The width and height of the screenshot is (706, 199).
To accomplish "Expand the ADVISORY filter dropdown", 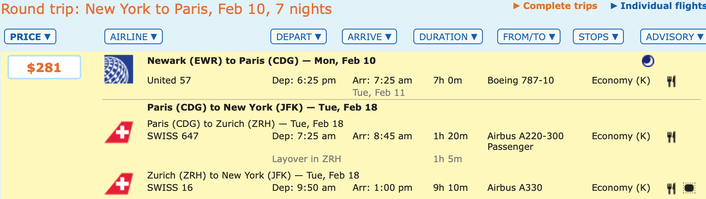I will 673,37.
